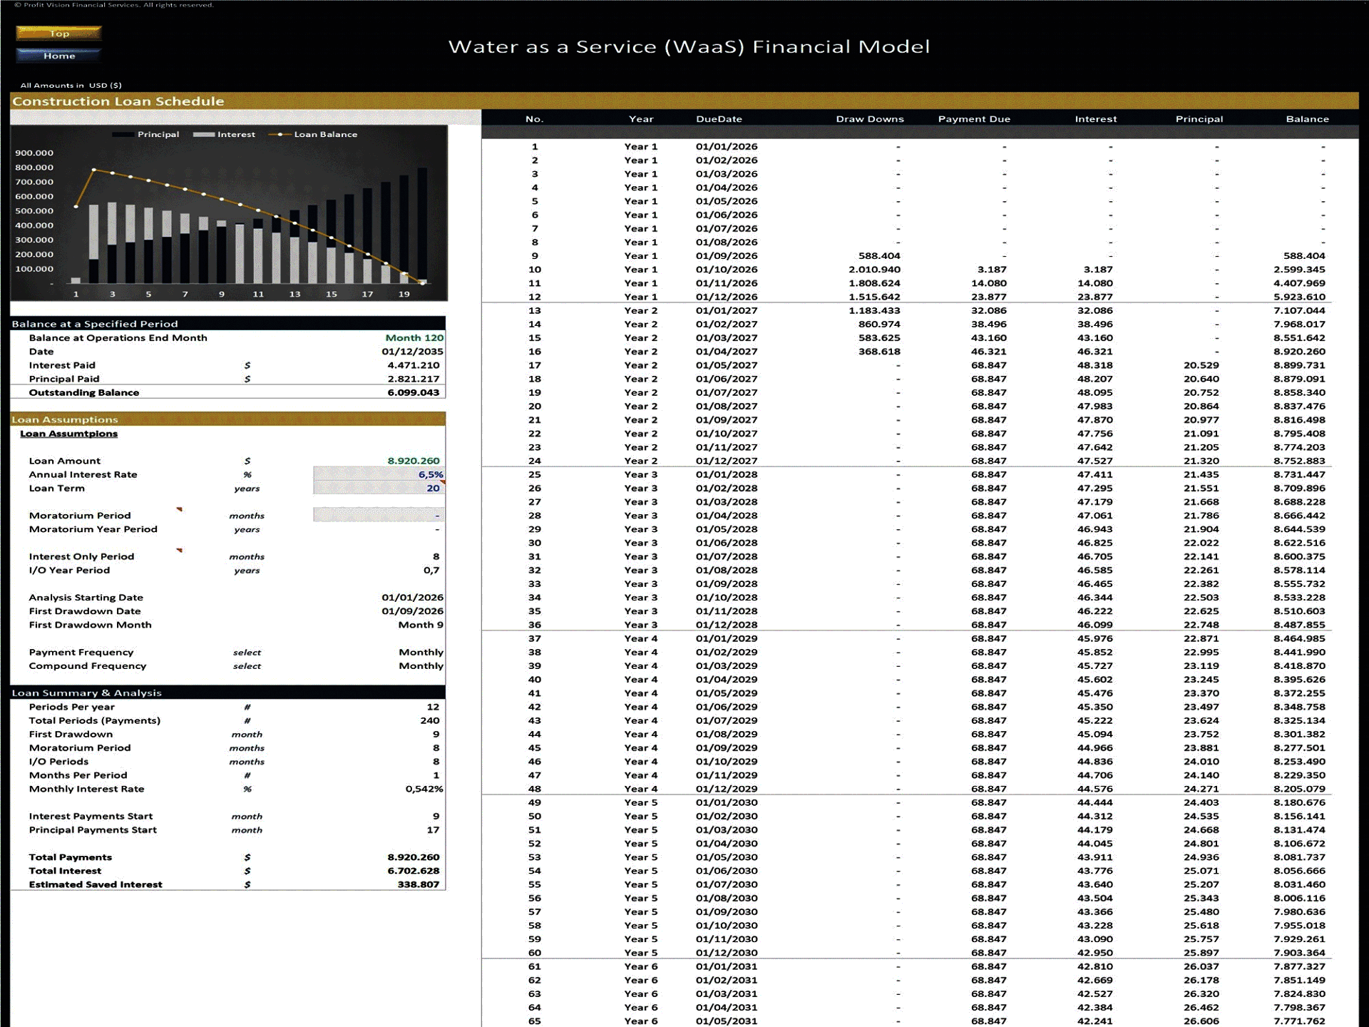Open Compound Frequency select dropdown Monthly
The image size is (1369, 1027).
[421, 665]
